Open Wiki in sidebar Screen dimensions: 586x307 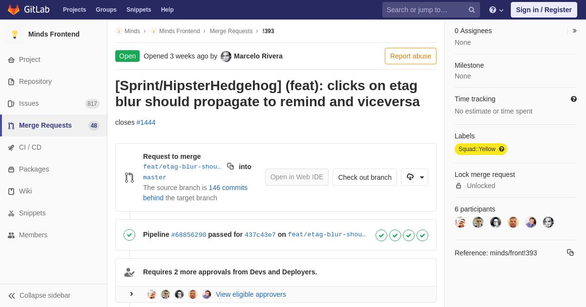[x=54, y=191]
